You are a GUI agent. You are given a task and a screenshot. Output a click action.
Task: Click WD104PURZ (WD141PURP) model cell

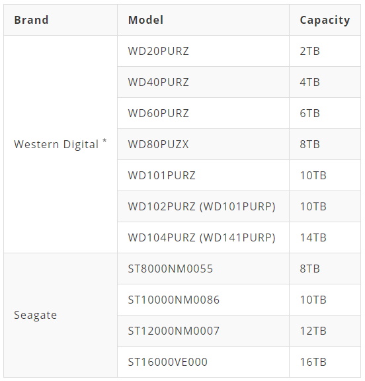click(203, 237)
